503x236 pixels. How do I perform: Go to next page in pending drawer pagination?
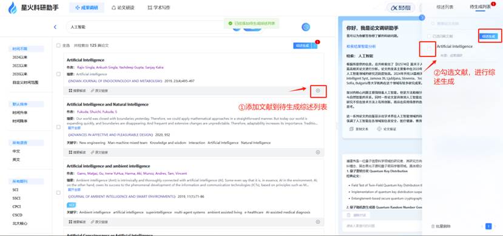(x=495, y=226)
